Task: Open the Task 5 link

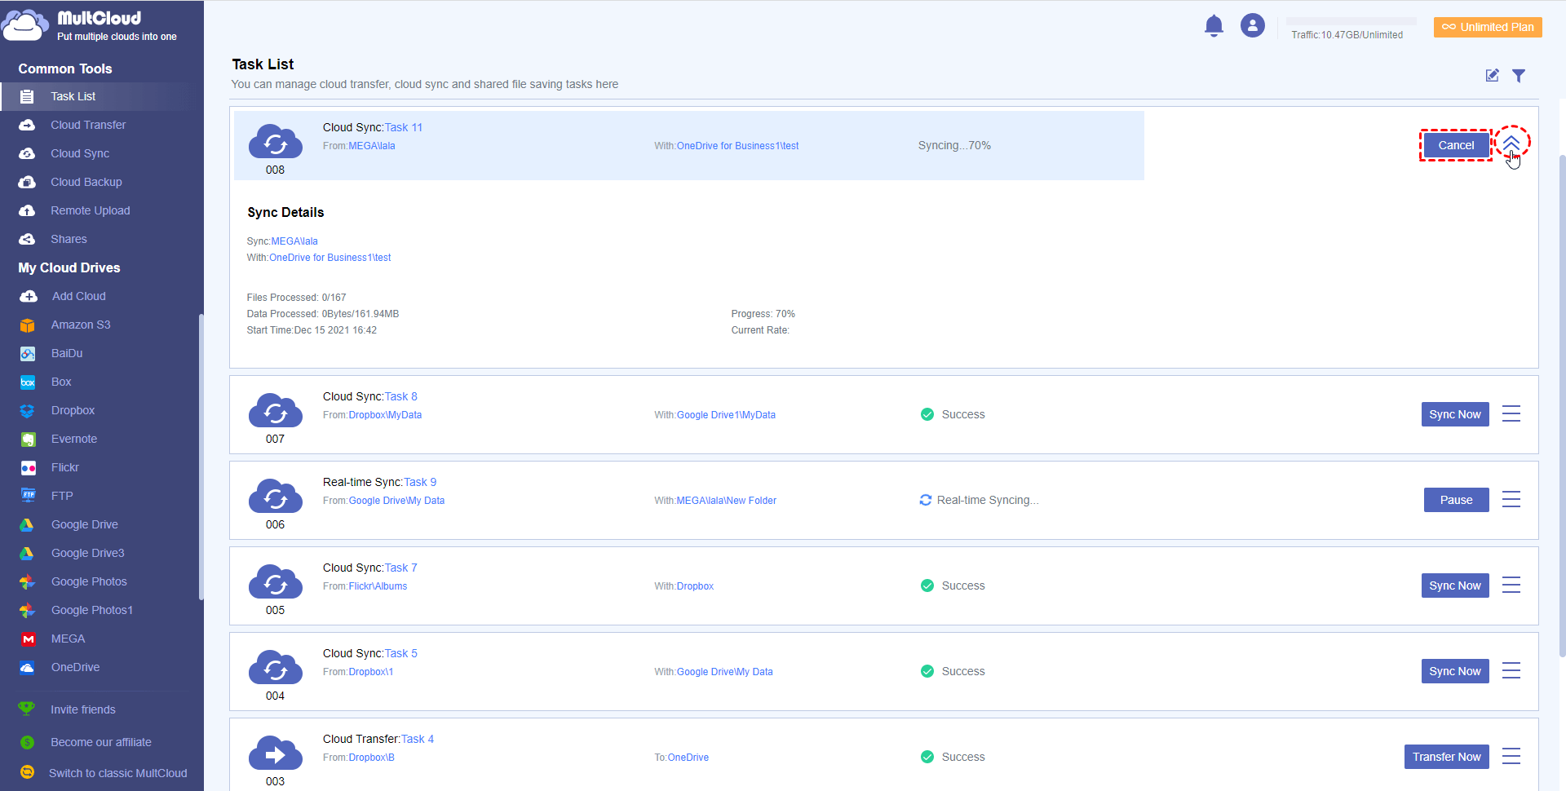Action: click(400, 653)
